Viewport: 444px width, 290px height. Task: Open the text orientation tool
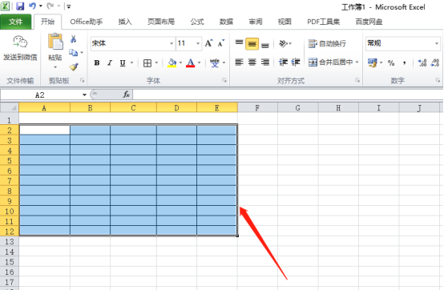click(x=283, y=43)
